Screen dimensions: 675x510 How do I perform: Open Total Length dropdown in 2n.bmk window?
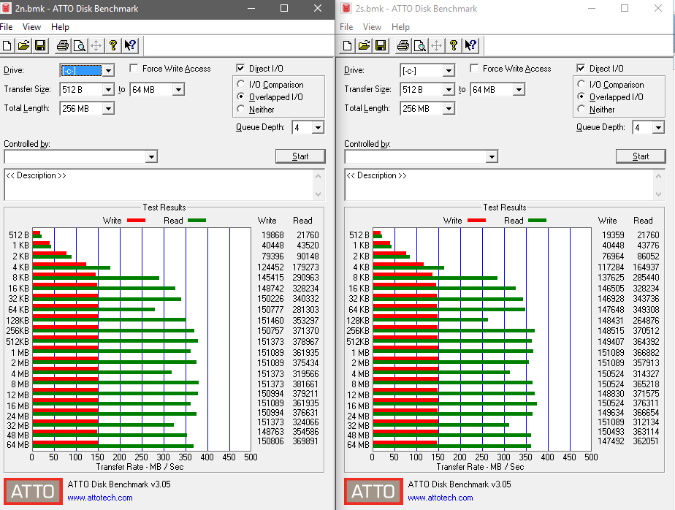(108, 109)
